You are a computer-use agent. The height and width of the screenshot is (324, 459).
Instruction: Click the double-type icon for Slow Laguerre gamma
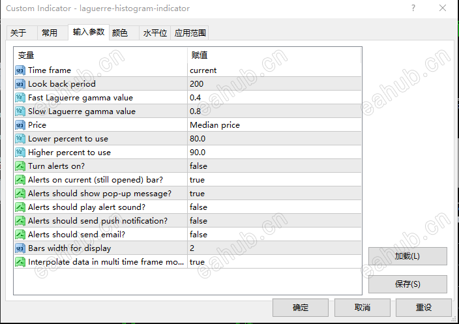tap(20, 111)
